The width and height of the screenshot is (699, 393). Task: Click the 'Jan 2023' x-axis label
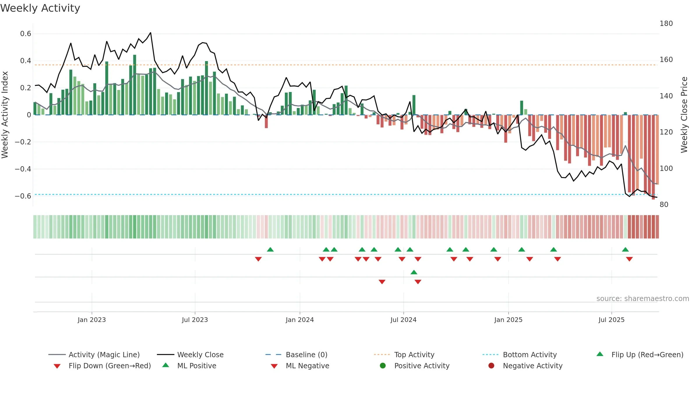point(92,320)
